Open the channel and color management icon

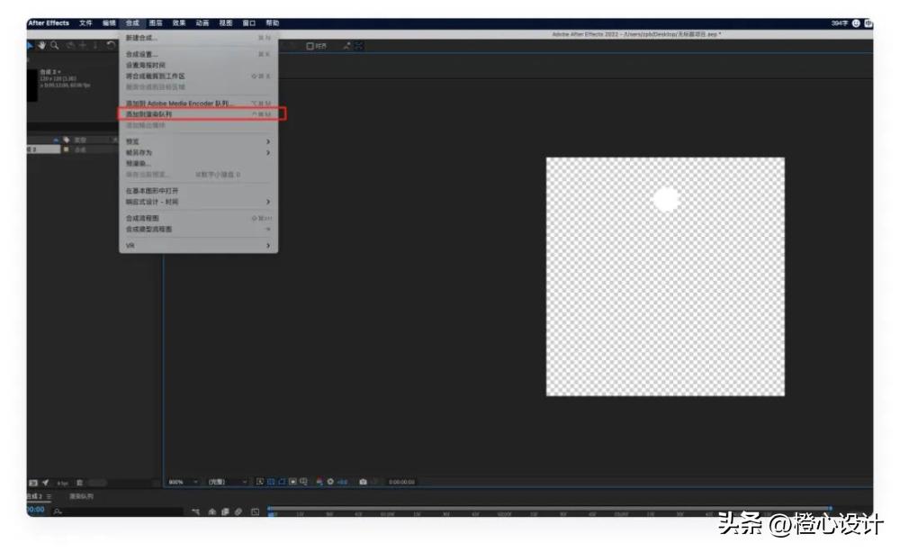tap(319, 482)
